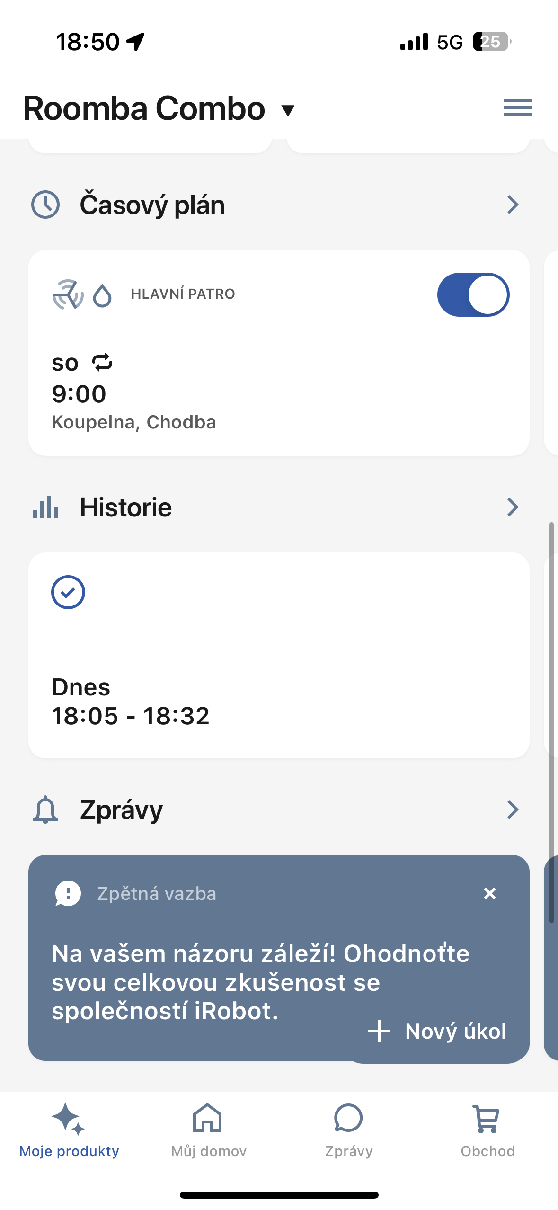Open the hamburger menu icon
The height and width of the screenshot is (1210, 558).
click(518, 107)
